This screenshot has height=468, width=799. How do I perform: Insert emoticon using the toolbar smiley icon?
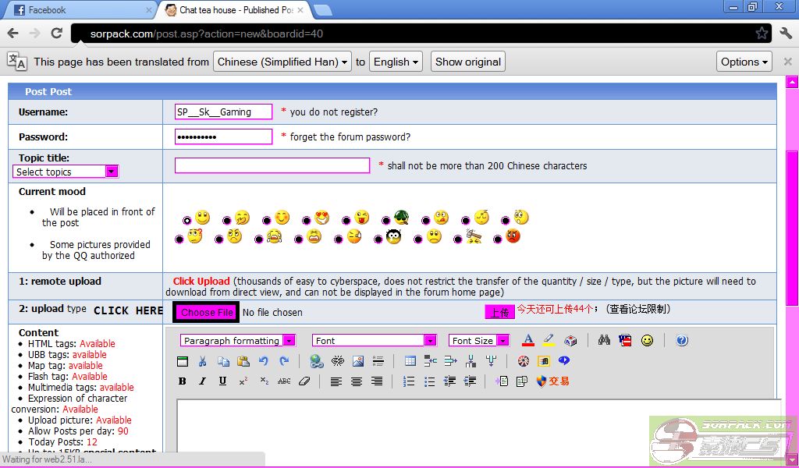(x=647, y=341)
